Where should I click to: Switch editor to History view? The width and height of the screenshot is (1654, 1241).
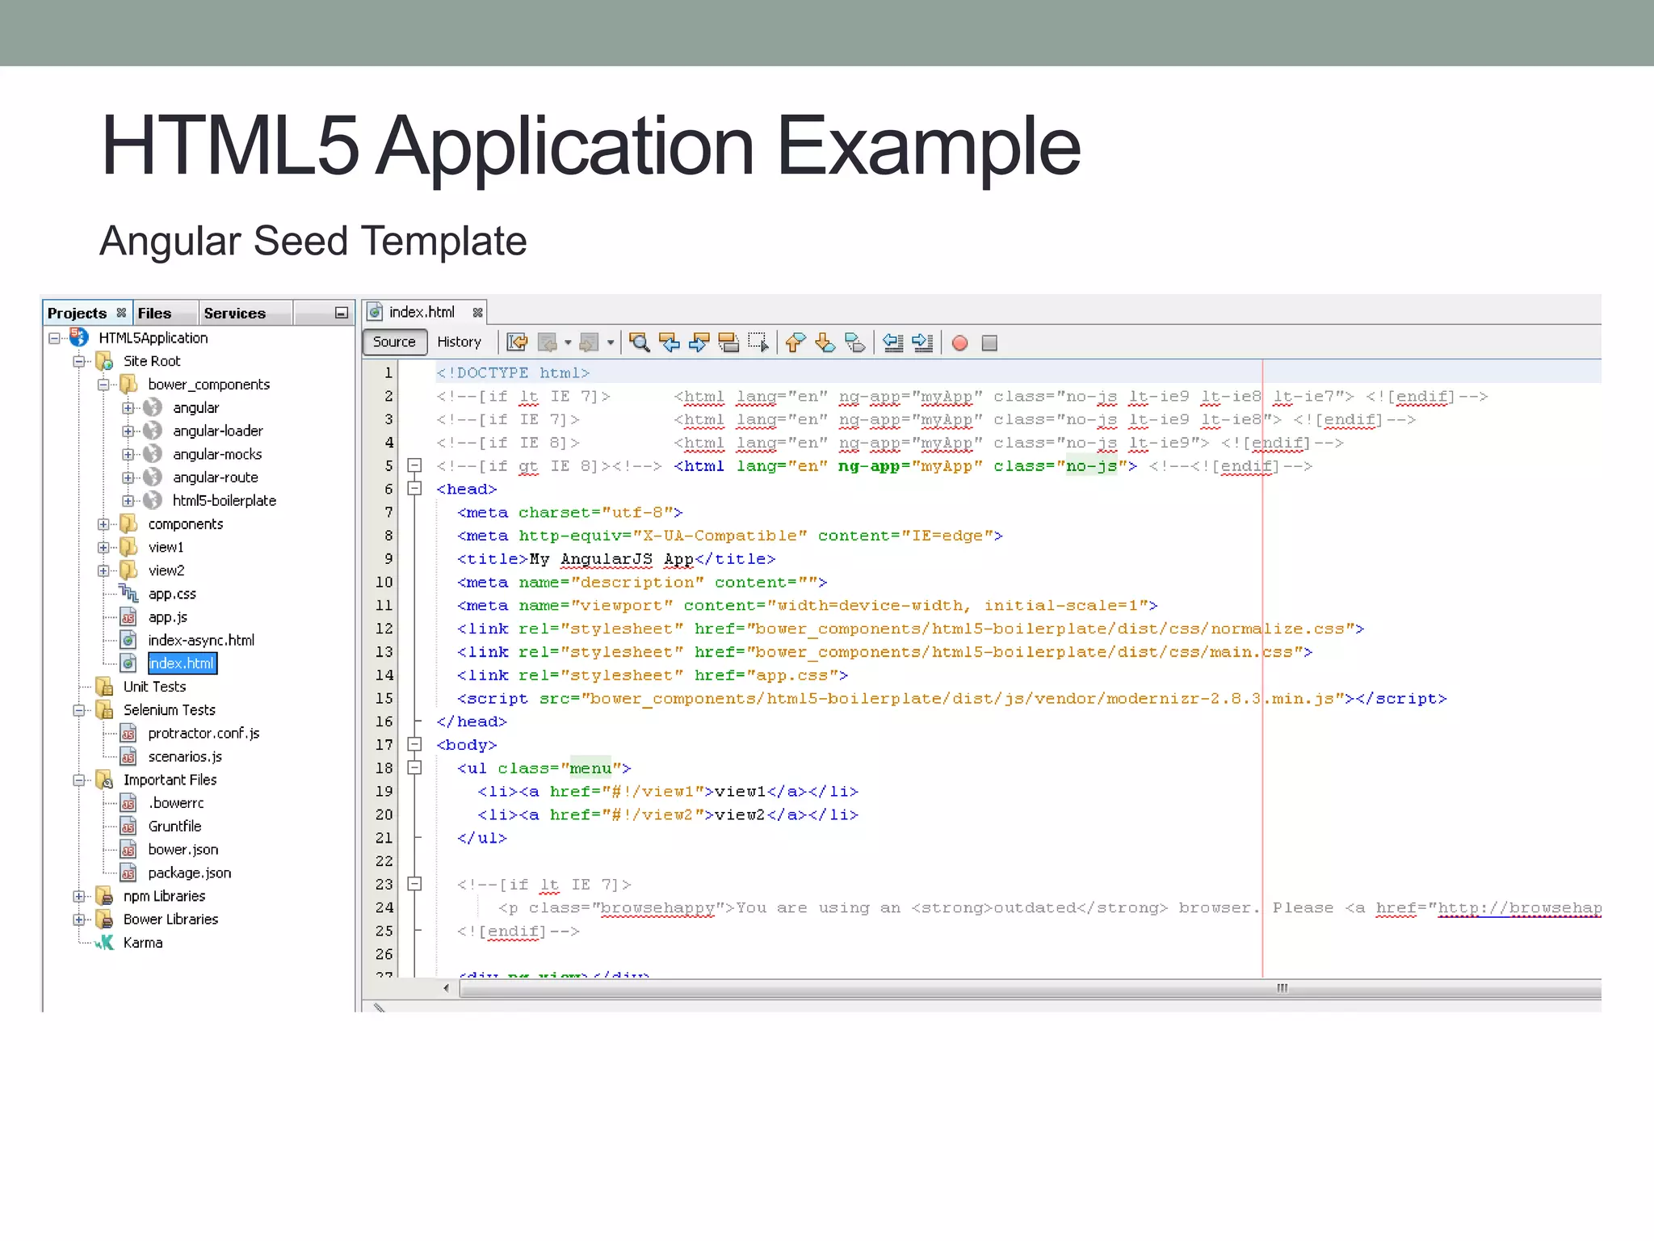click(x=459, y=342)
